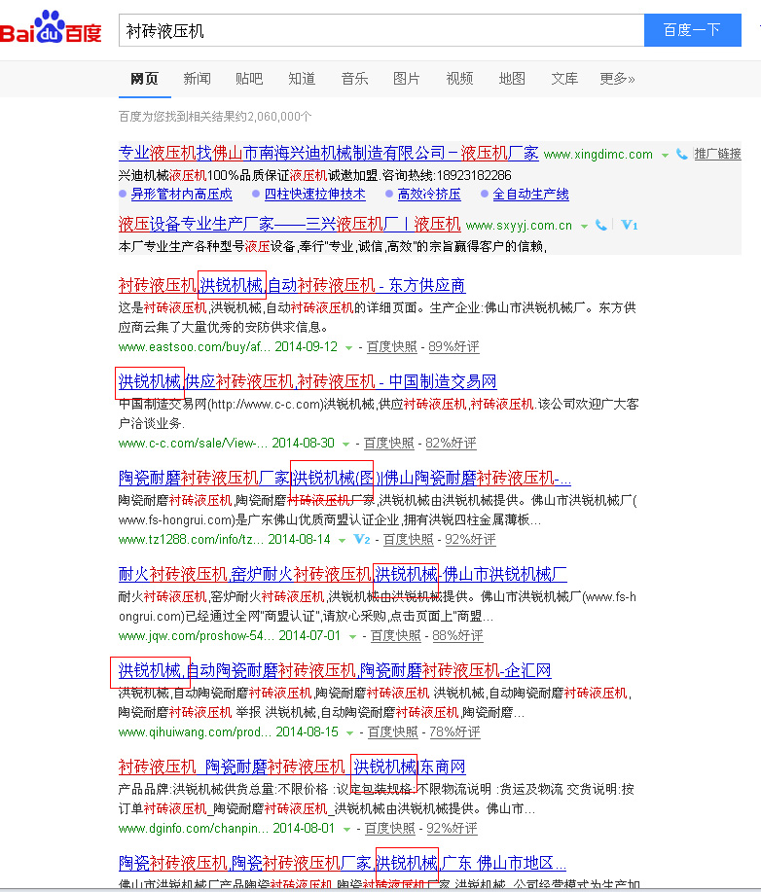Screen dimensions: 761x892
Task: Go to the 知道 tab
Action: 302,79
